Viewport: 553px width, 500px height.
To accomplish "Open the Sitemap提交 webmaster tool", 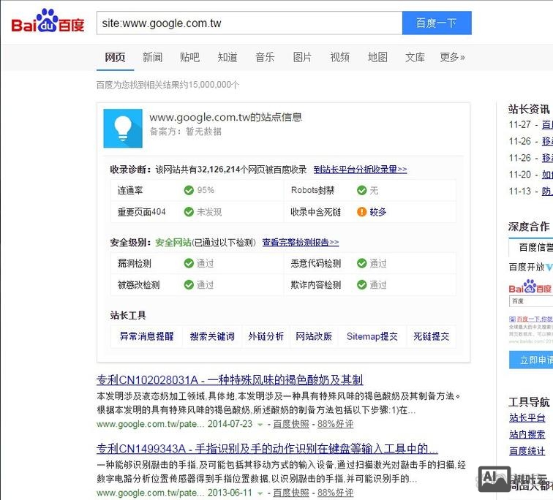I will 372,336.
